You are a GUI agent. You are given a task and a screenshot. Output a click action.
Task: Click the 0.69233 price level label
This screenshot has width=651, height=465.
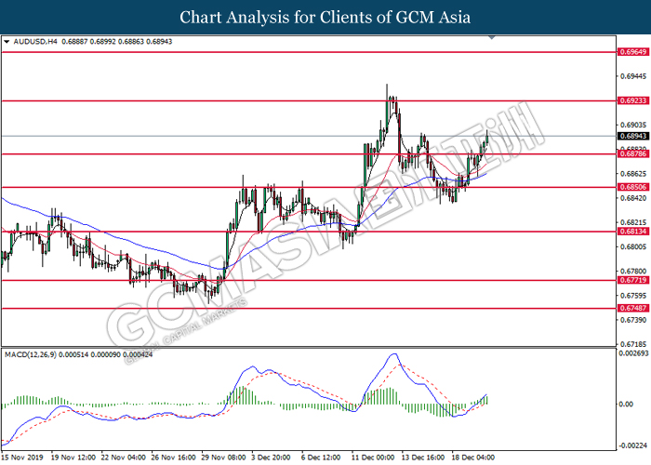633,100
